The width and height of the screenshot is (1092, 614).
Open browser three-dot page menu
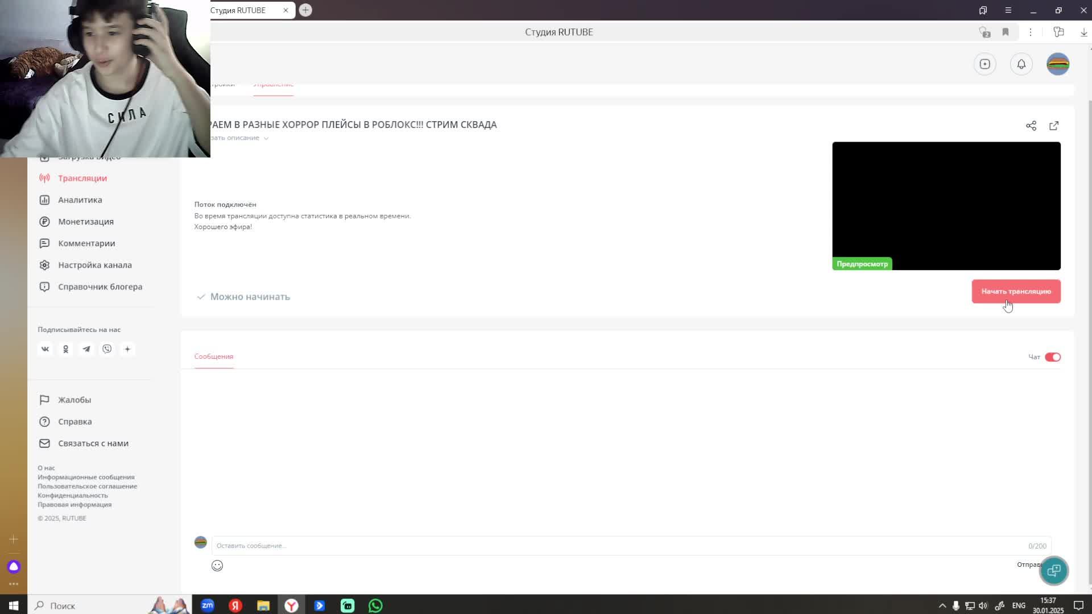pyautogui.click(x=1031, y=32)
